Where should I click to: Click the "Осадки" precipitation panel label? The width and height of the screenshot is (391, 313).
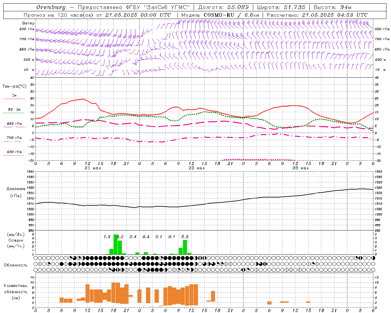coord(16,240)
